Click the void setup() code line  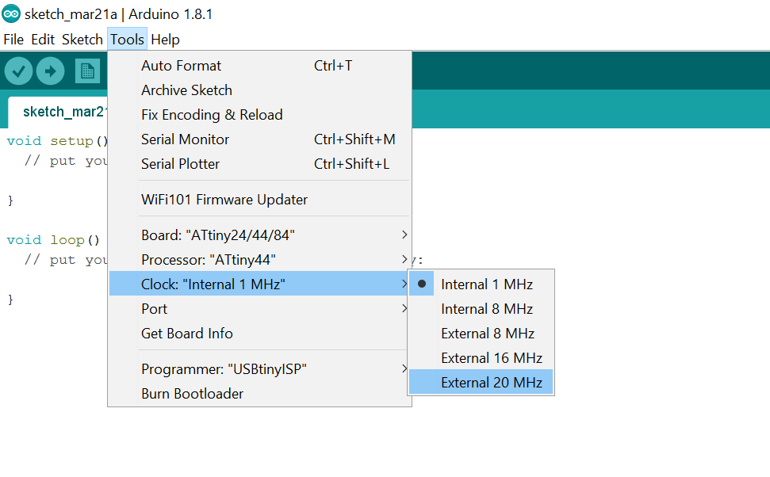pos(57,141)
